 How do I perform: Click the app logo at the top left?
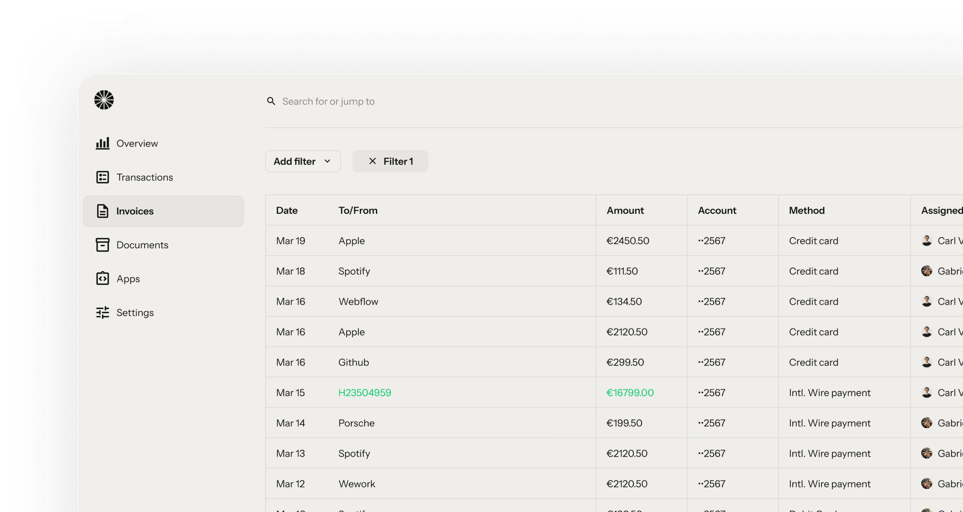pos(103,100)
